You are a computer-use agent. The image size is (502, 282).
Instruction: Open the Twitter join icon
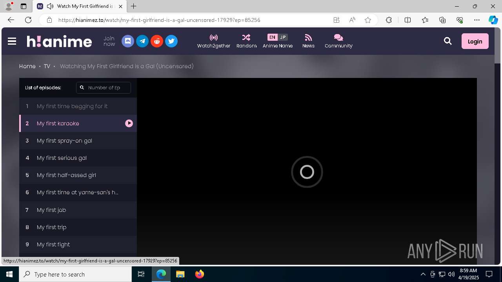click(171, 41)
